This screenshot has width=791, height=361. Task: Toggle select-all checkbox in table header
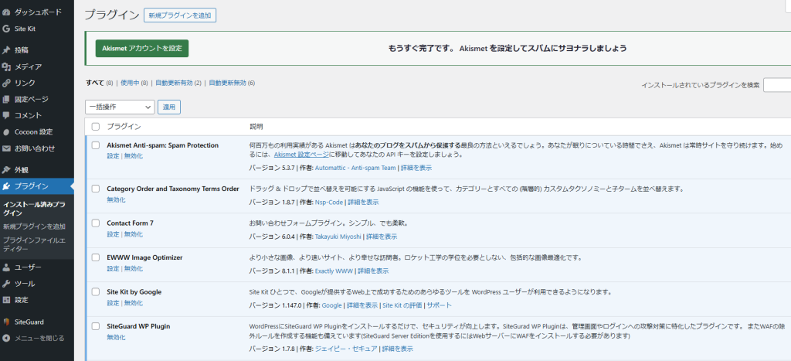click(96, 127)
